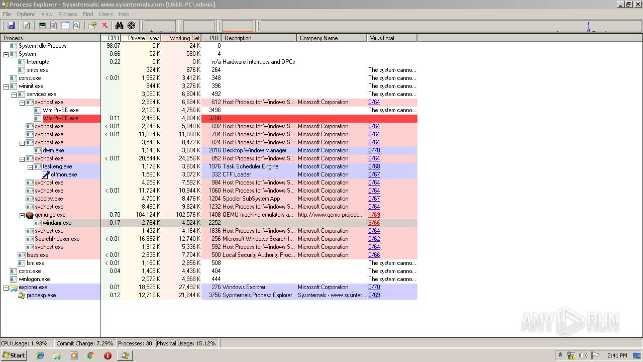Click the Save toolbar icon

tap(11, 26)
